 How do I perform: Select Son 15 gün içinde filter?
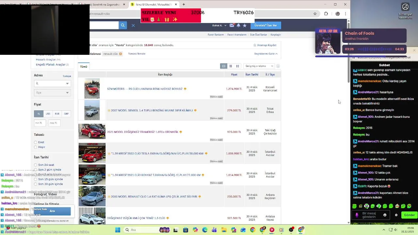click(36, 179)
